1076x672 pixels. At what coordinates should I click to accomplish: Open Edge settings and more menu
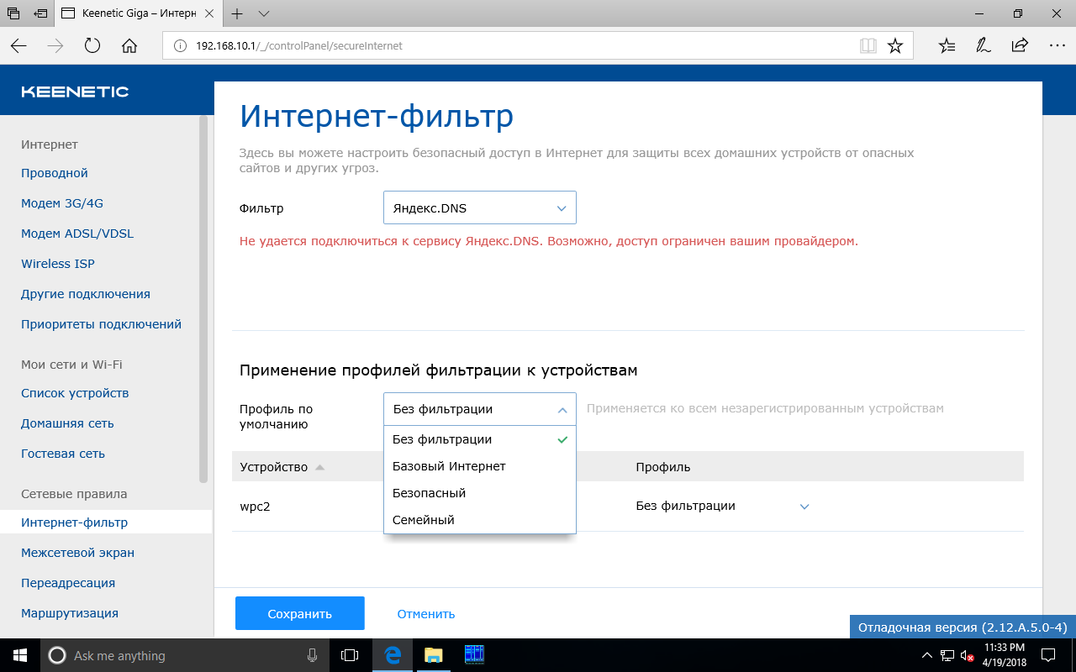pos(1056,46)
